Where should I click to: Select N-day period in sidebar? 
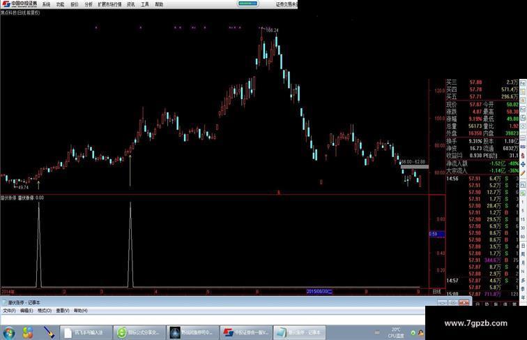(x=523, y=272)
